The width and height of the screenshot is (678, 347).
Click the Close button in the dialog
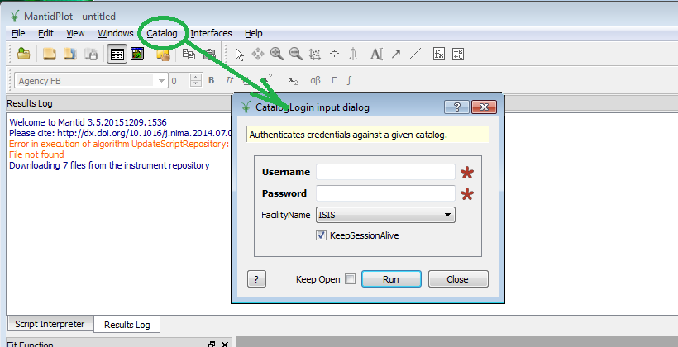[x=458, y=279]
